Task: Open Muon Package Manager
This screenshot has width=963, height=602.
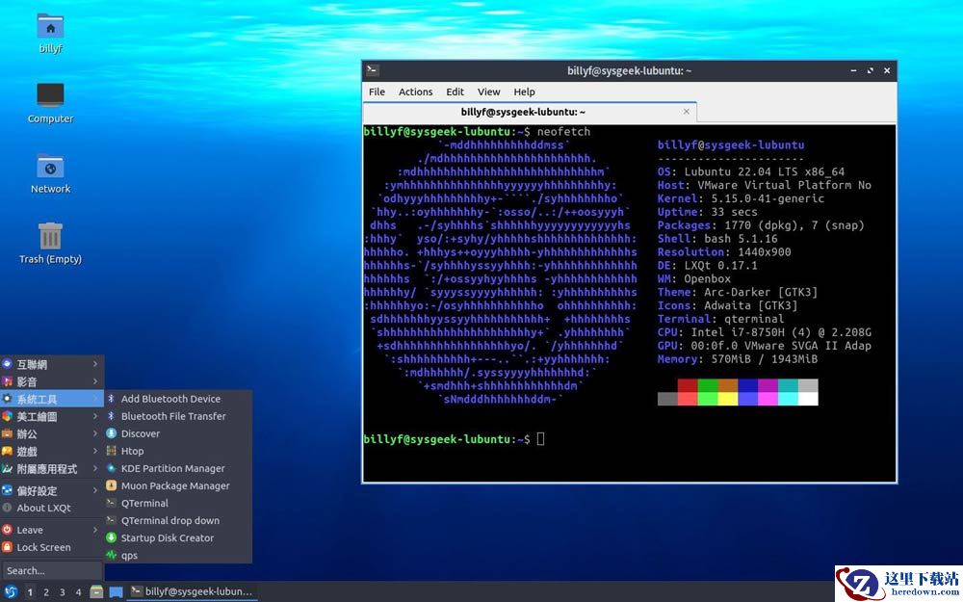Action: [x=178, y=485]
